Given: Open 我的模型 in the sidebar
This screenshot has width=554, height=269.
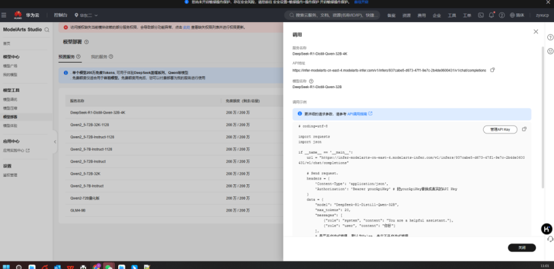Looking at the screenshot, I should point(10,75).
